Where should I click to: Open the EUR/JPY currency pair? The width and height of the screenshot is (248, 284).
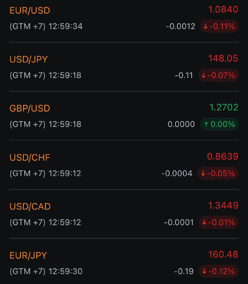point(28,255)
